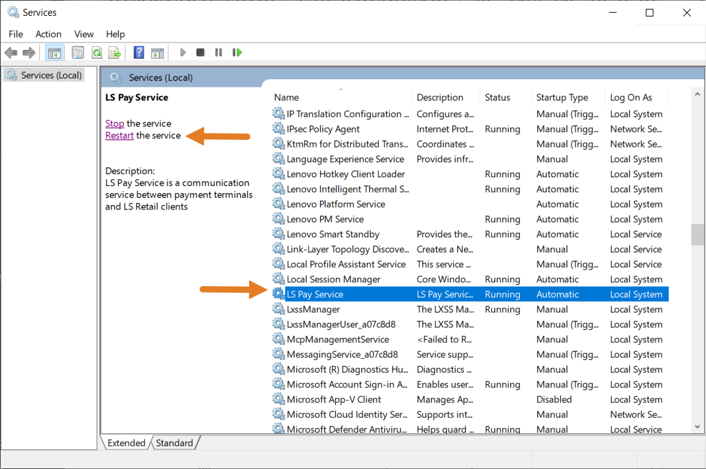Toggle the console tree visibility

(x=55, y=52)
